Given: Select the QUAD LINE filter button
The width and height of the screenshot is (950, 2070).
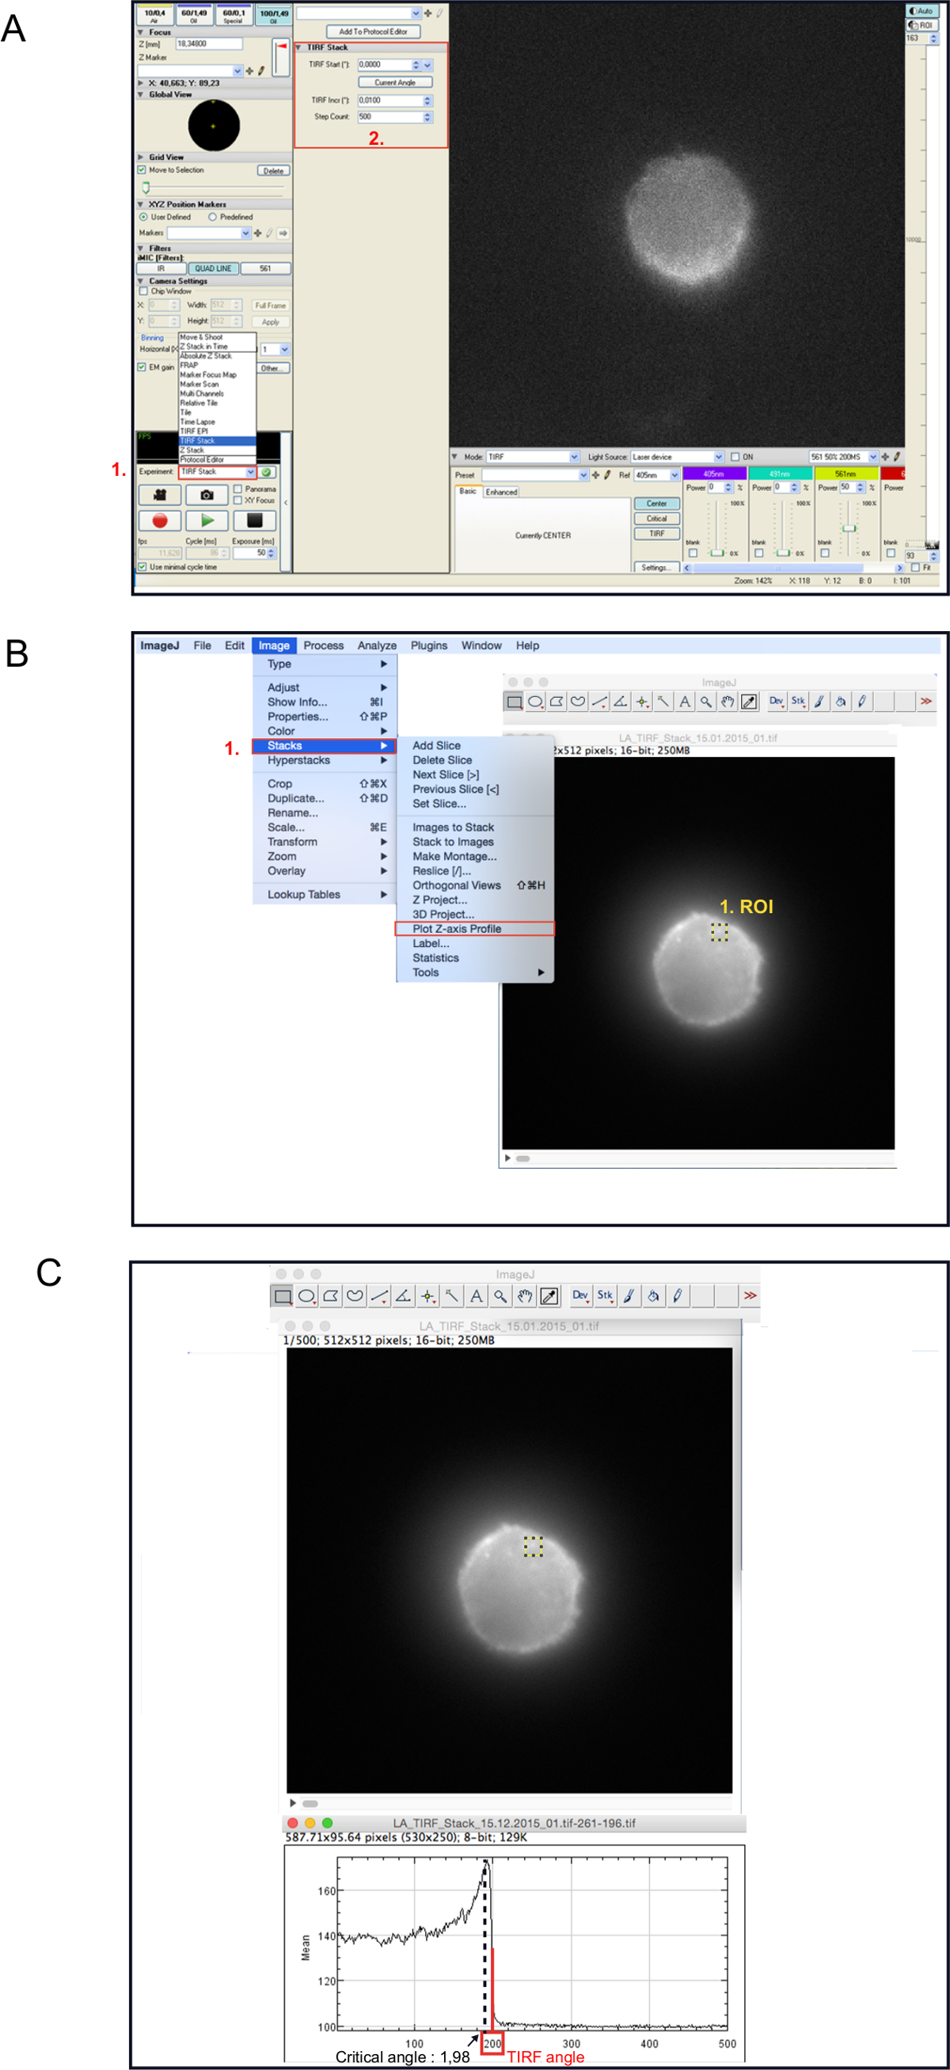Looking at the screenshot, I should coord(213,268).
